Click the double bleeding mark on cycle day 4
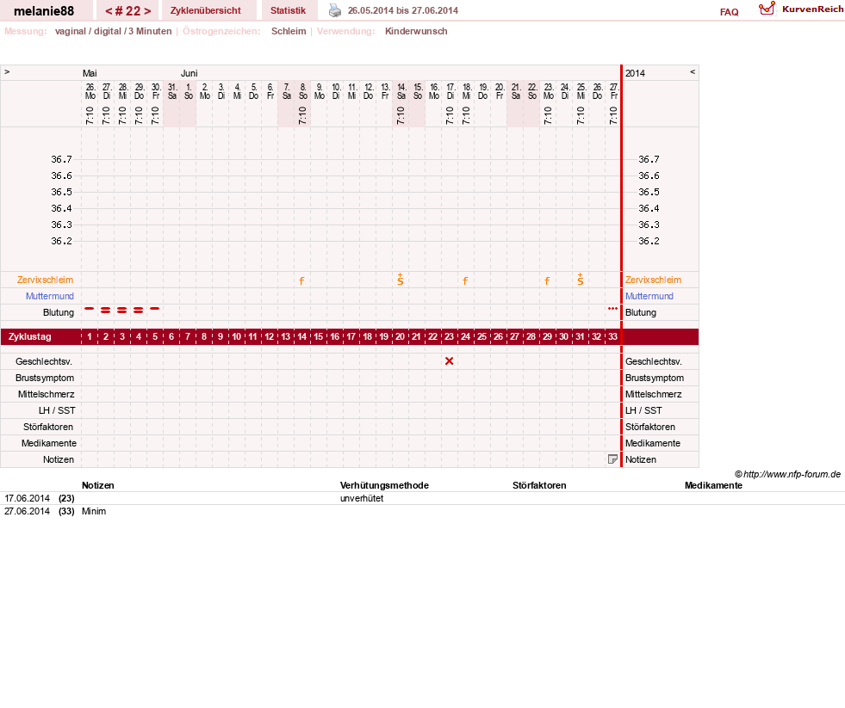Image resolution: width=845 pixels, height=708 pixels. point(139,310)
